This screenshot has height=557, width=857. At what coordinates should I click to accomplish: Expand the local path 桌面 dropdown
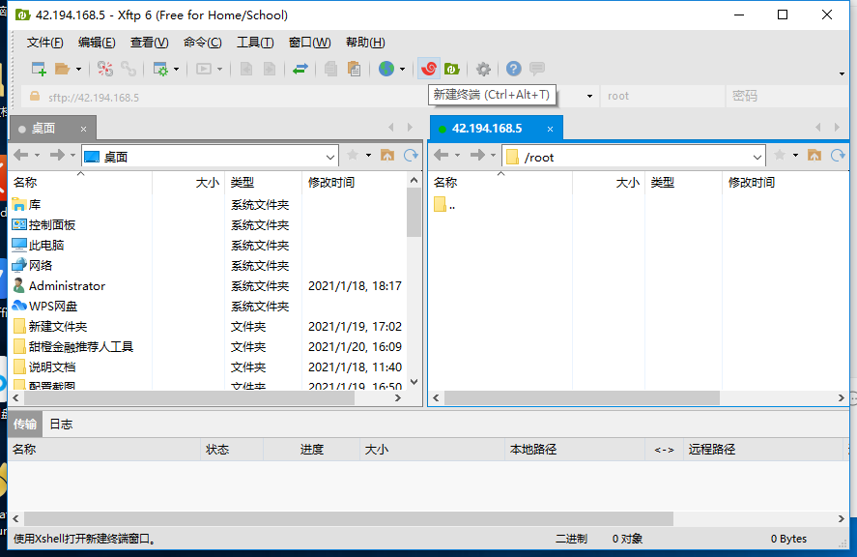click(x=330, y=157)
